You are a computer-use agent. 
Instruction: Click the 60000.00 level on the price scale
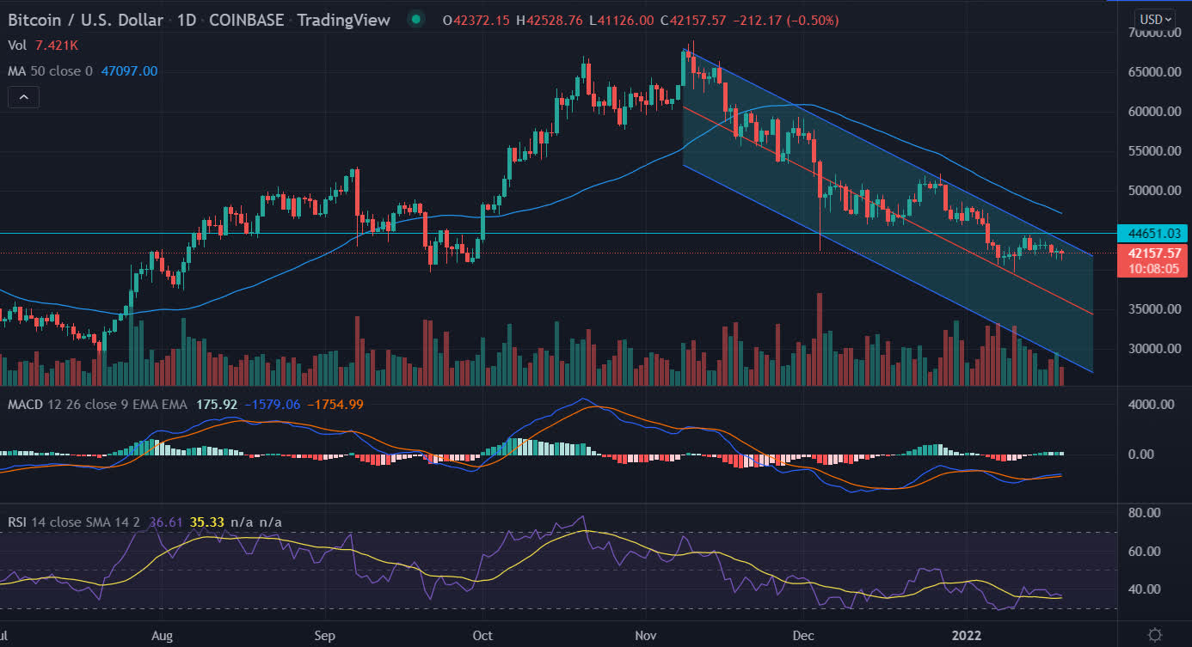1152,112
